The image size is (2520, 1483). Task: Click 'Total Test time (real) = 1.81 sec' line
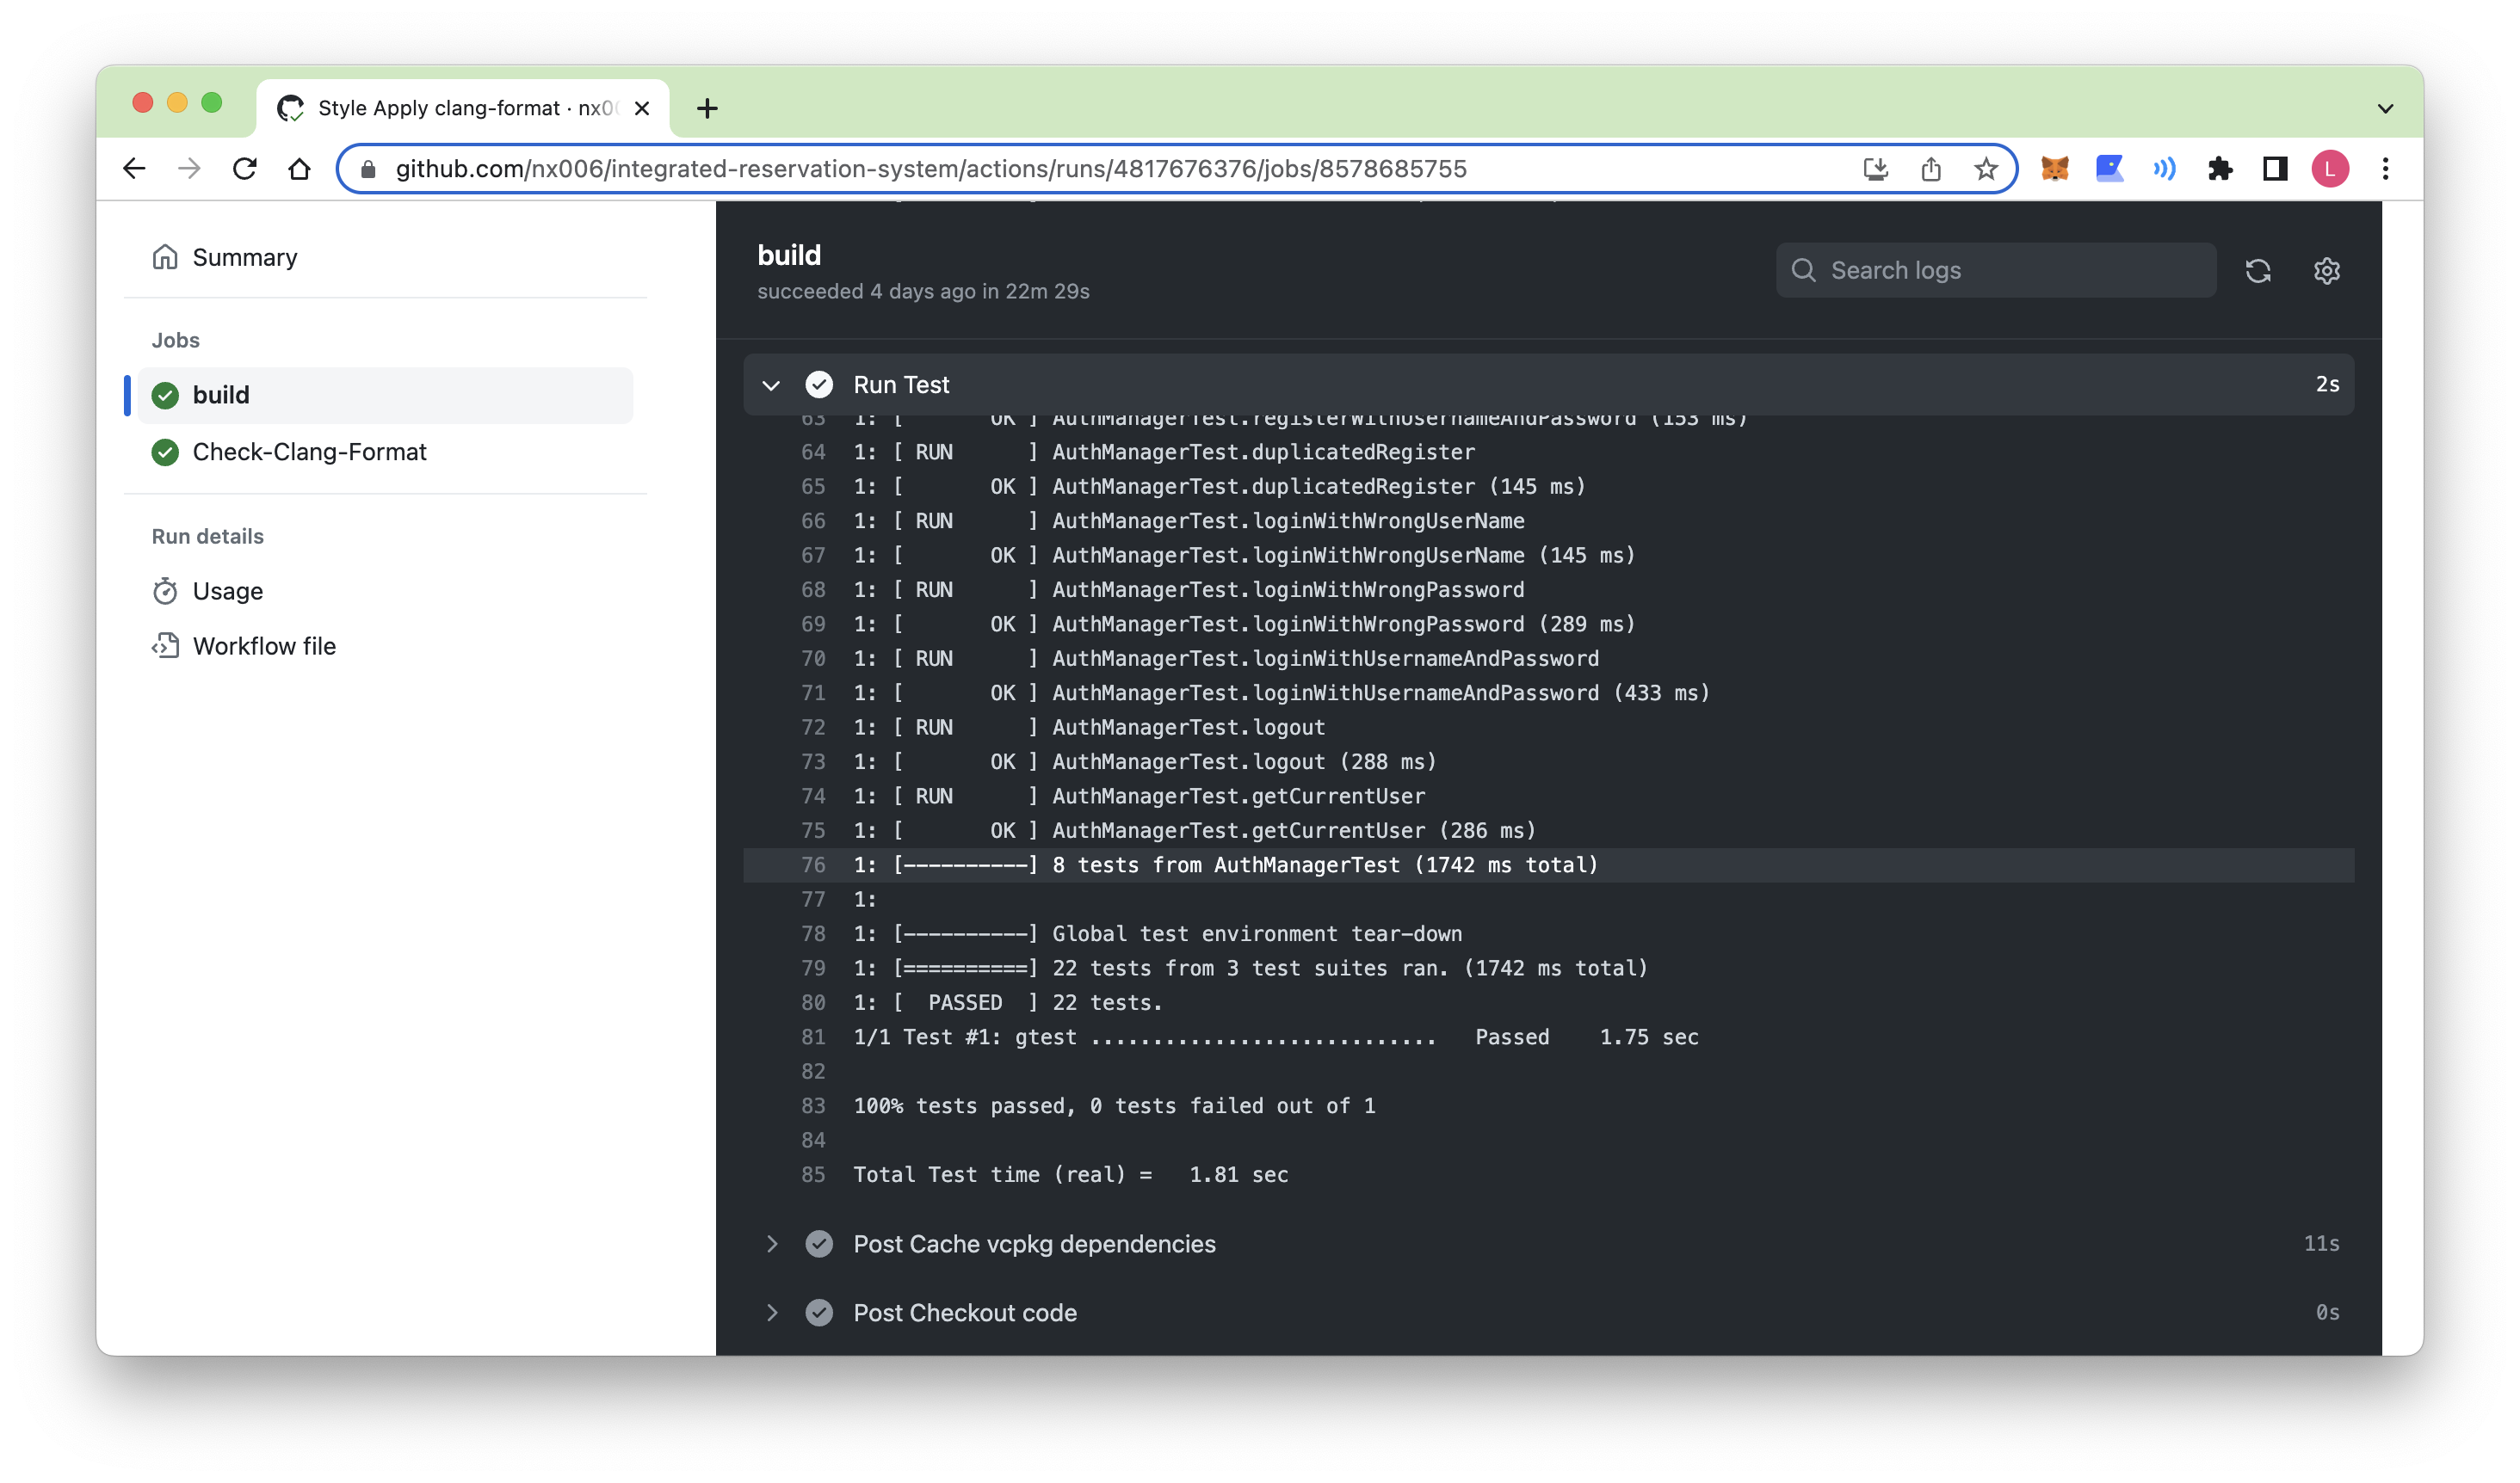[x=1070, y=1175]
